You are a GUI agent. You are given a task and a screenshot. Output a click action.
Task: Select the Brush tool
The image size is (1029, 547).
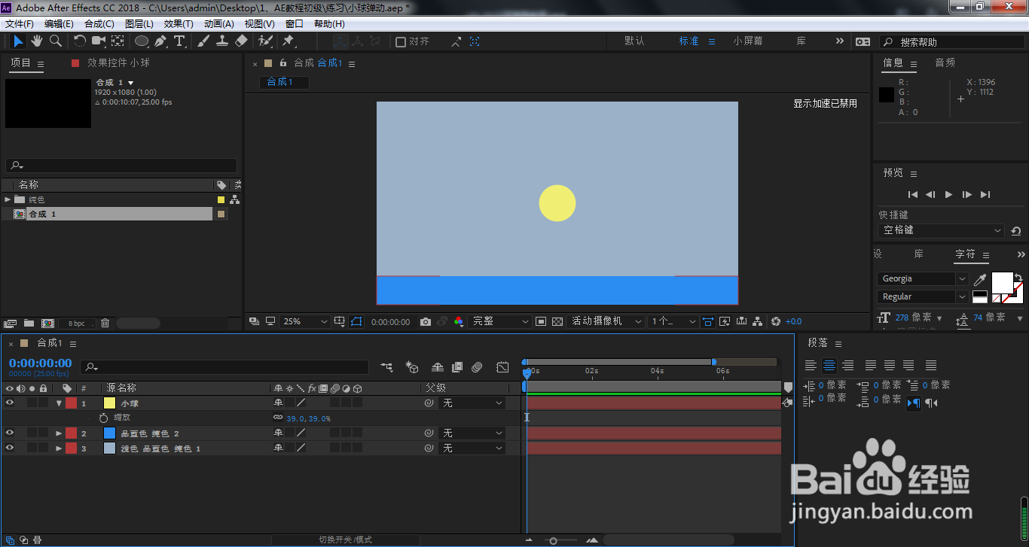click(x=203, y=41)
